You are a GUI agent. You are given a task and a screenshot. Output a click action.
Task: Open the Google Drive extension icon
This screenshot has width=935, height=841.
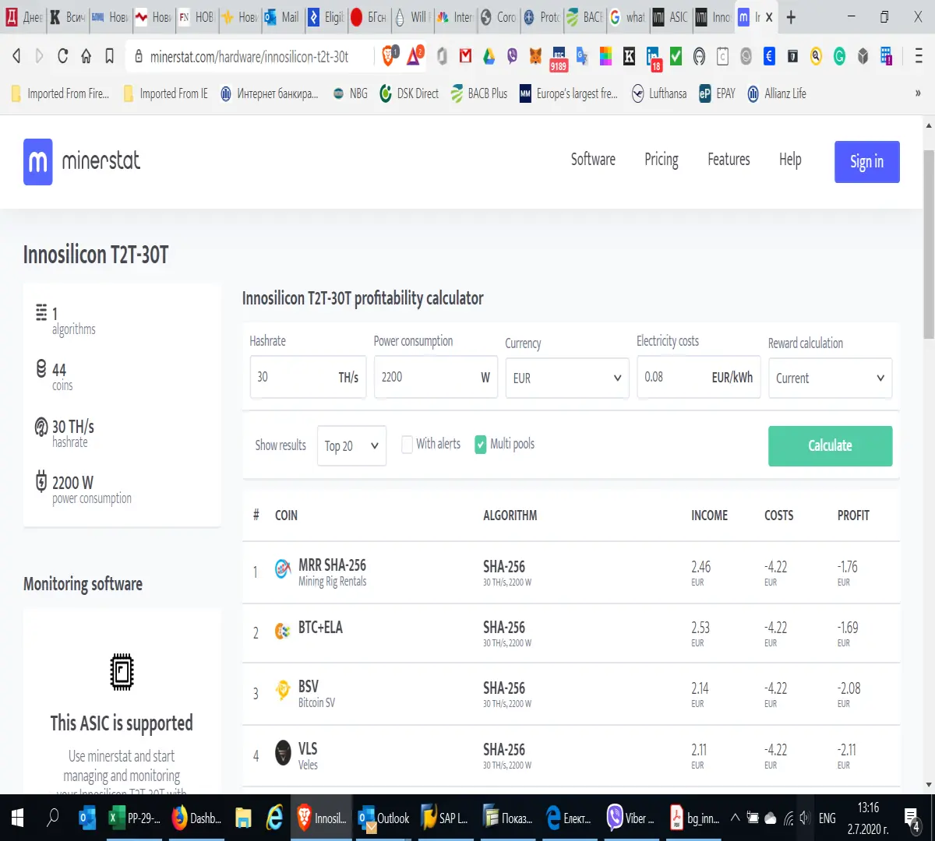click(489, 56)
